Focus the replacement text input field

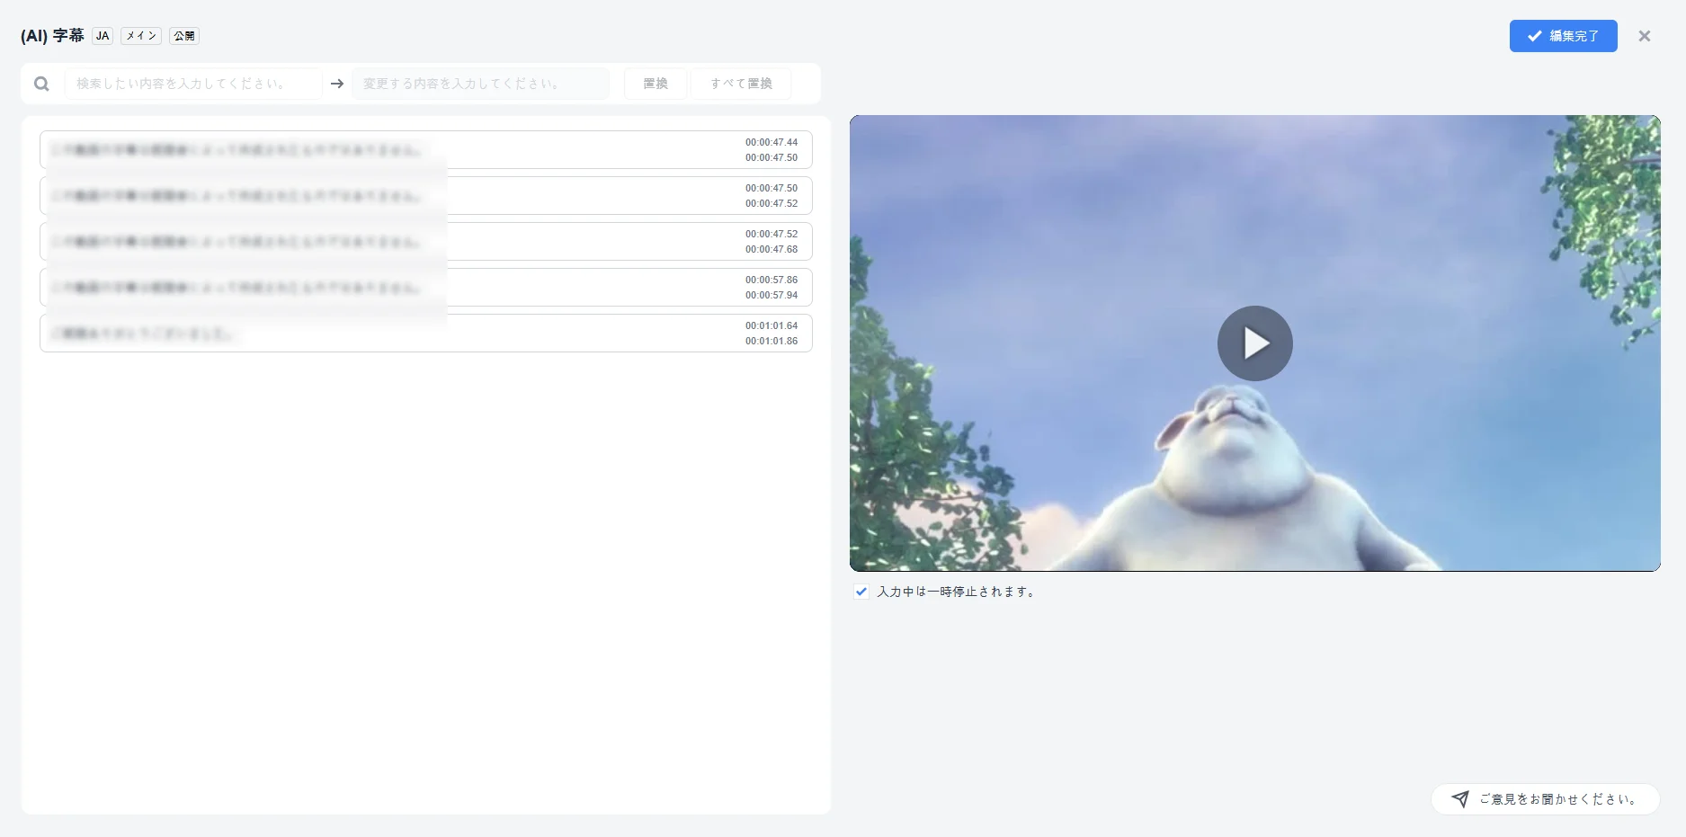481,84
